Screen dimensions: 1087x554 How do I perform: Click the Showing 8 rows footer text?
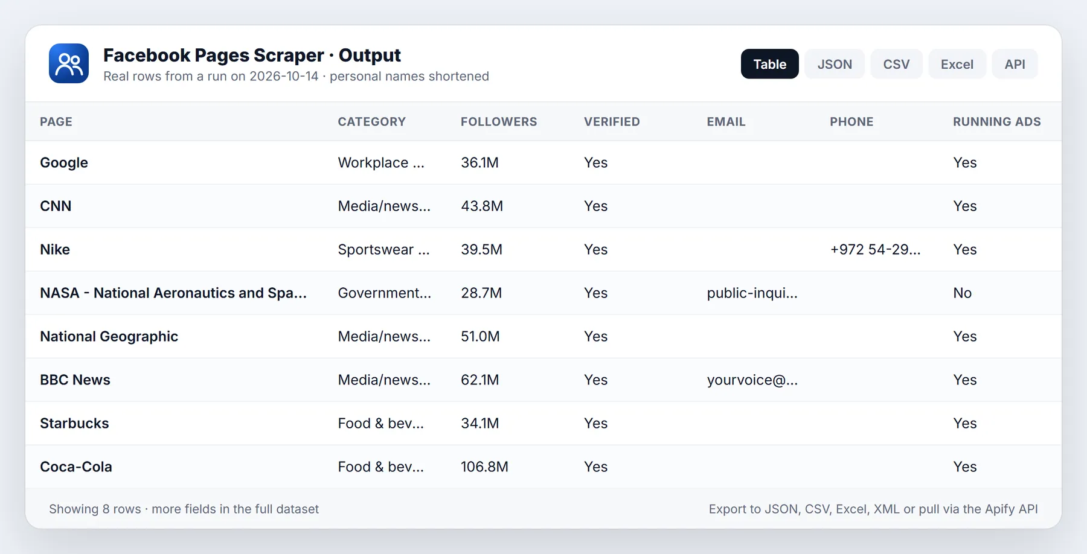click(184, 509)
